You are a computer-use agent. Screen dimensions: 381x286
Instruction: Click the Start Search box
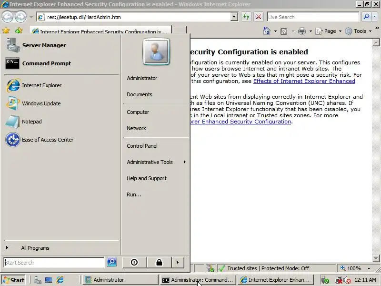54,263
